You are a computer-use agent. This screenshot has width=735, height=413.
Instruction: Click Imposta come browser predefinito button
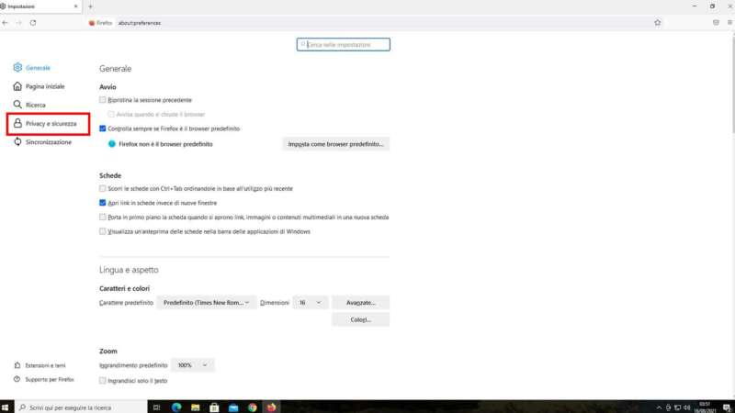(x=335, y=144)
